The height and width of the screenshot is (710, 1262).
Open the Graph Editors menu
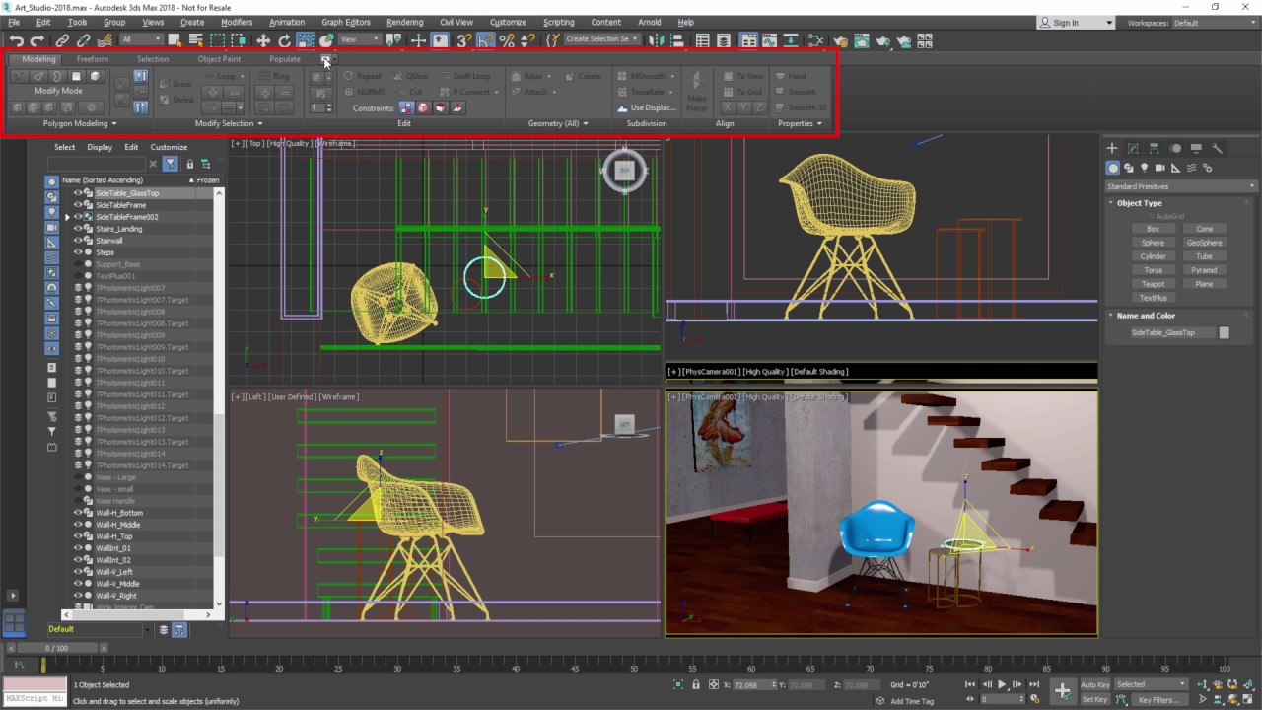point(345,22)
